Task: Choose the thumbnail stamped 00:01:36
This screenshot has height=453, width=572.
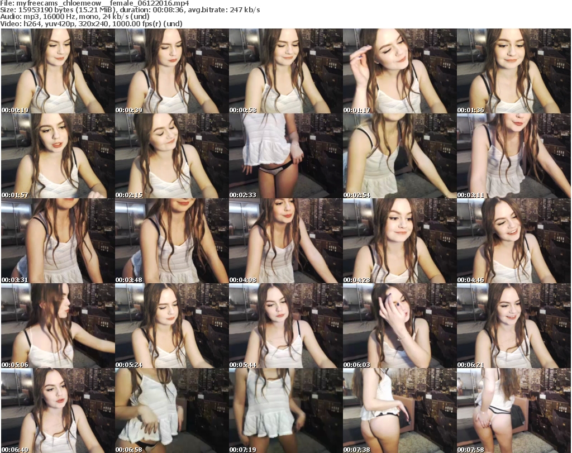Action: (514, 71)
